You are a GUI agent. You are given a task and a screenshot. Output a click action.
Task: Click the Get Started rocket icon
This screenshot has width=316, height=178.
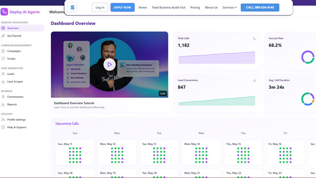[x=3, y=36]
